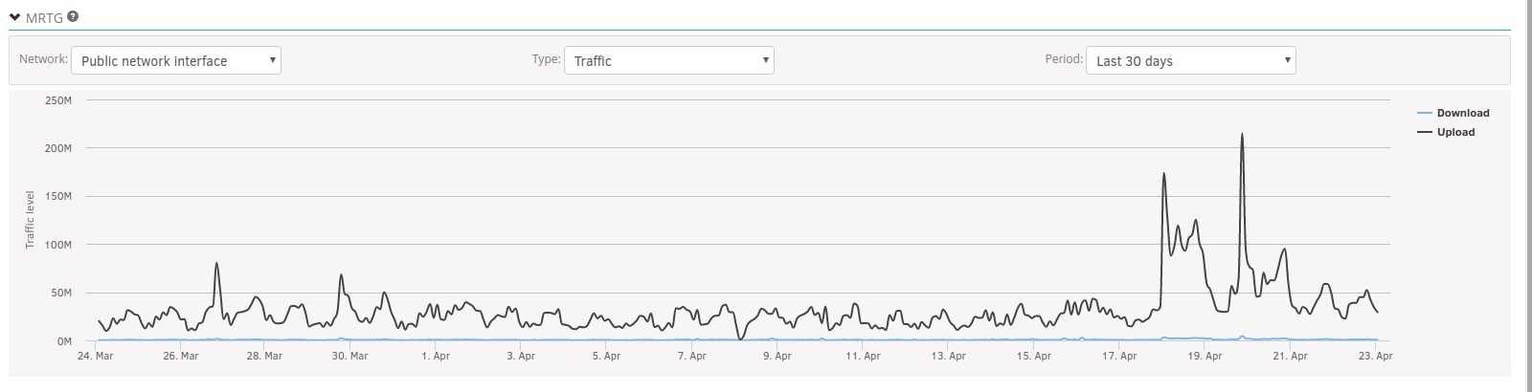Click the 1. Apr x-axis label

(436, 356)
